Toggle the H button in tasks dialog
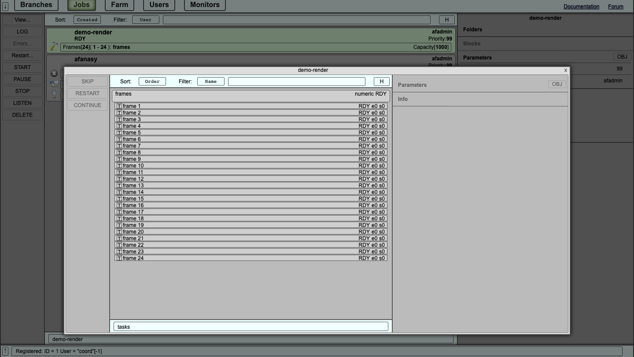634x357 pixels. pyautogui.click(x=382, y=82)
